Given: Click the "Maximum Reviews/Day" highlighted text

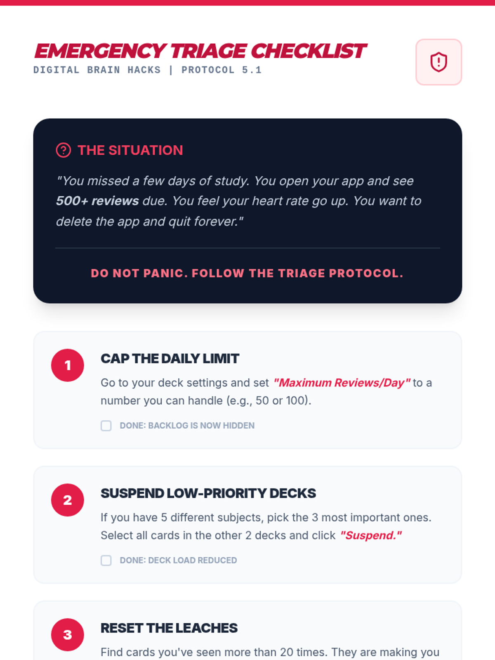Looking at the screenshot, I should 342,383.
